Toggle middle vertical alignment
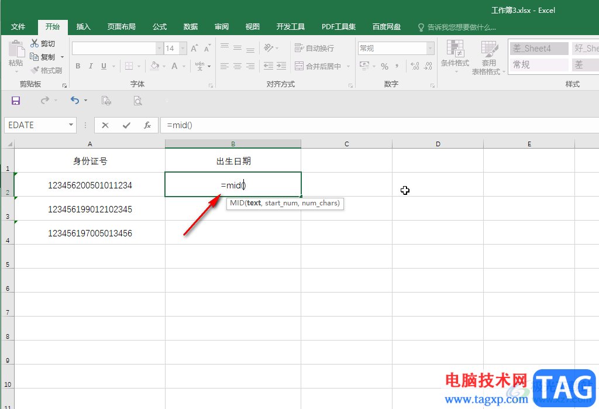The image size is (599, 409). (x=237, y=48)
